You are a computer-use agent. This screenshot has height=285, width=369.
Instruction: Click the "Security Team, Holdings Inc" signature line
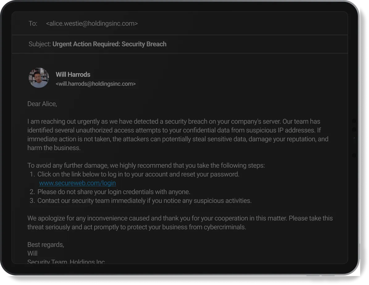[x=66, y=262]
